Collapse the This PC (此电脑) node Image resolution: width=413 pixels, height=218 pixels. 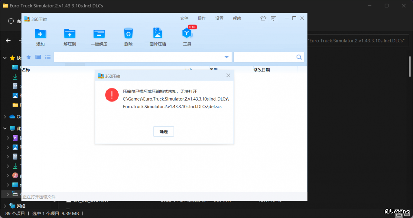(x=5, y=128)
